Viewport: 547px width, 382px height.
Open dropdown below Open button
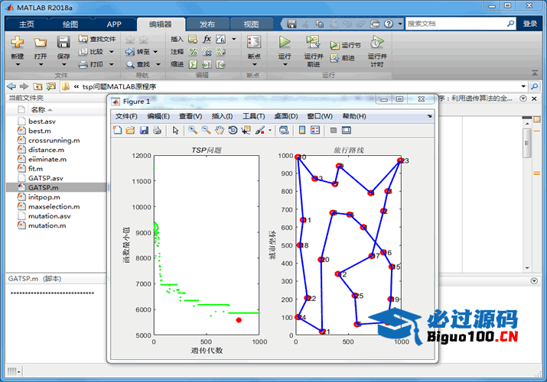(x=41, y=64)
